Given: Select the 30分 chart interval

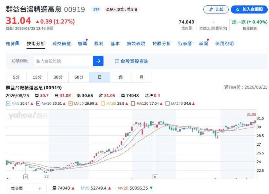Looking at the screenshot, I should [58, 77].
